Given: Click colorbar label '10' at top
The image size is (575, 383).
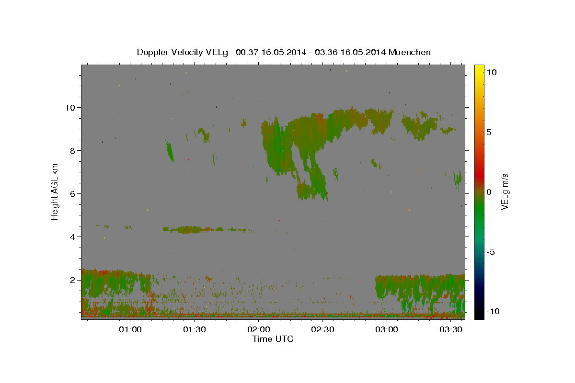Looking at the screenshot, I should 491,72.
